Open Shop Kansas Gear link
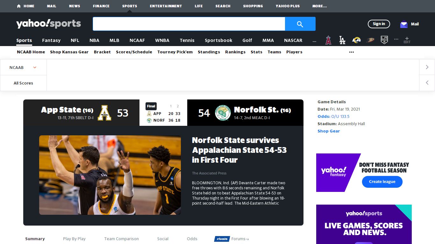 point(69,52)
